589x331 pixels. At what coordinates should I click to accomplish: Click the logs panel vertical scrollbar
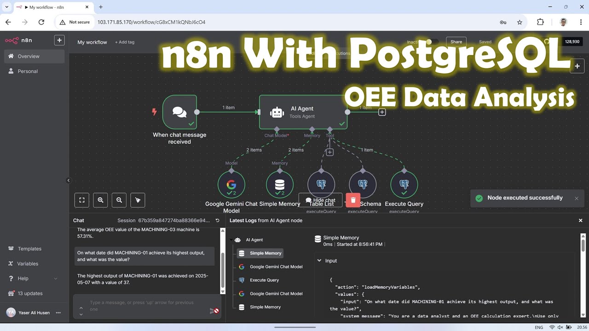(x=583, y=276)
